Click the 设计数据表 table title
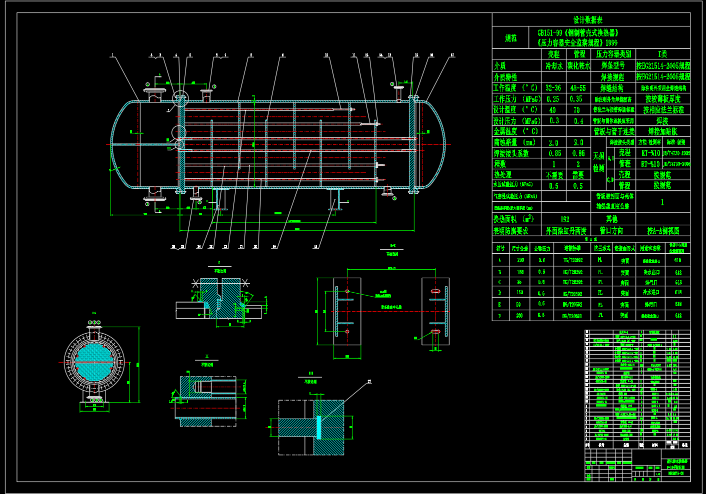Viewport: 706px width, 494px height. [x=587, y=20]
